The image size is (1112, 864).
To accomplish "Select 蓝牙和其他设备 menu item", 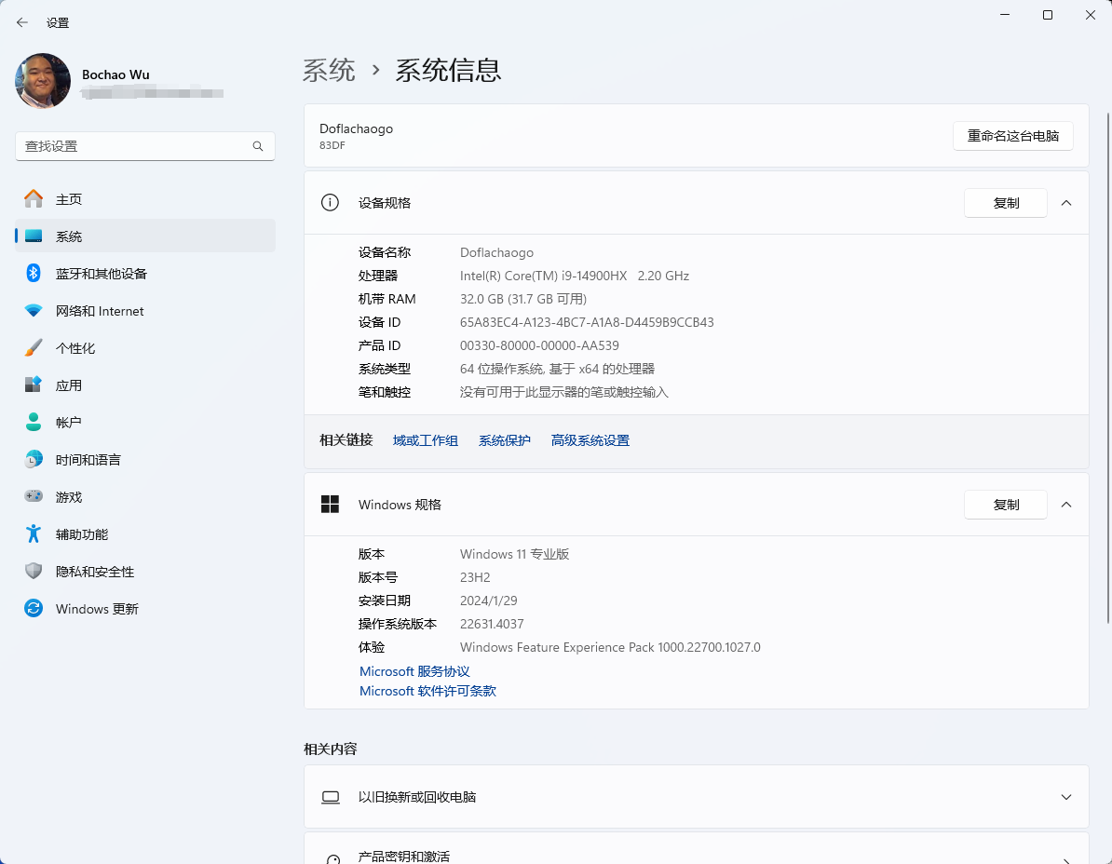I will tap(144, 274).
